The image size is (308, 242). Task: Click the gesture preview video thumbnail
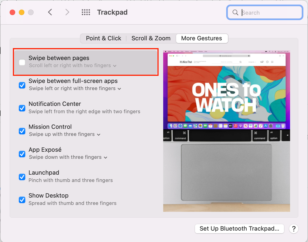point(226,131)
